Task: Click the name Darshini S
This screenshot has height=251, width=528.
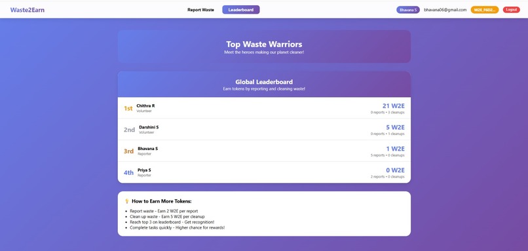Action: (149, 127)
